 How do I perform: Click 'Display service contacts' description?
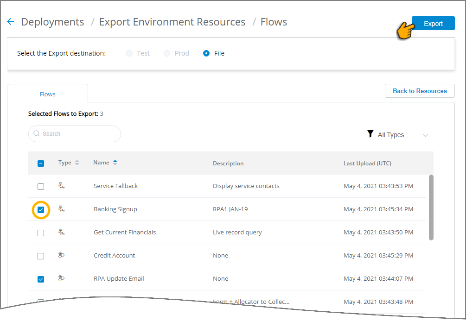[246, 186]
